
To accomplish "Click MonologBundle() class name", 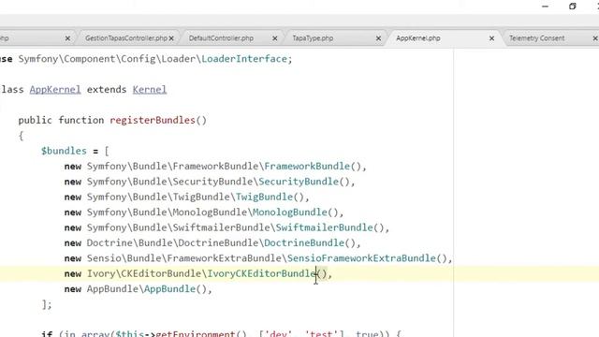I will 290,212.
